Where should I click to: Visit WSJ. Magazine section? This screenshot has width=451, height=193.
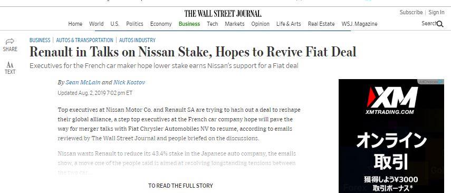click(x=359, y=24)
